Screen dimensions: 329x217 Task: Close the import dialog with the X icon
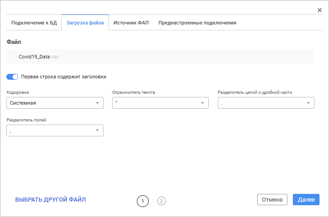coord(320,10)
